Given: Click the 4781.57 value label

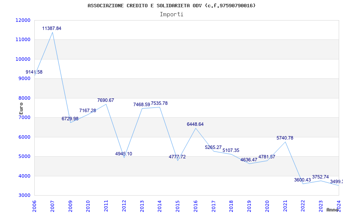Looking at the screenshot, I should 267,157.
